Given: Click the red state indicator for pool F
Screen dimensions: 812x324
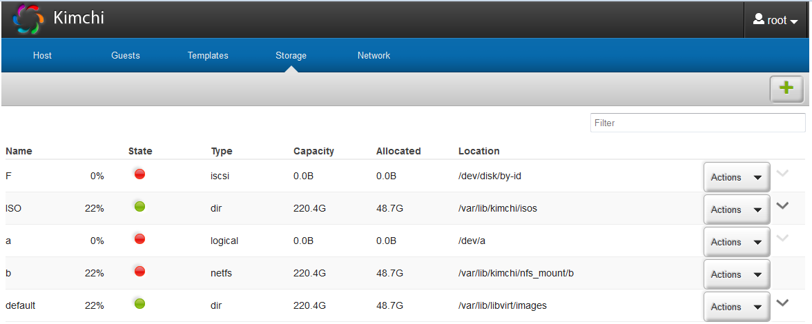Looking at the screenshot, I should pos(139,174).
